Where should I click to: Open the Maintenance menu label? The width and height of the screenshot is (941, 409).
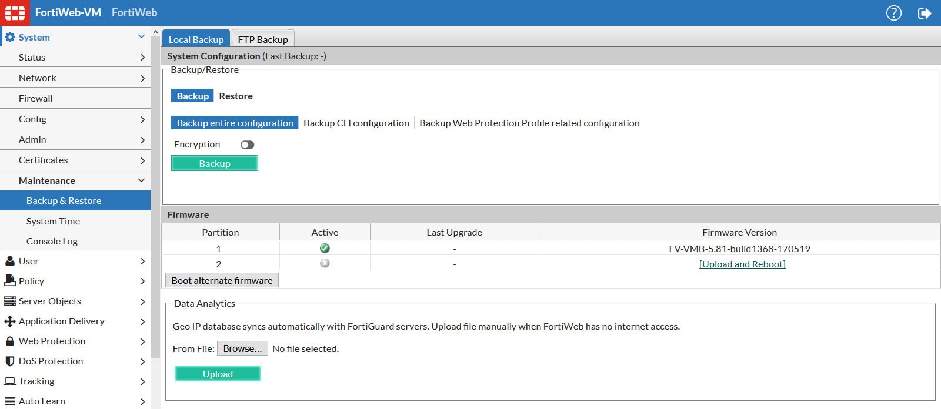pyautogui.click(x=47, y=180)
